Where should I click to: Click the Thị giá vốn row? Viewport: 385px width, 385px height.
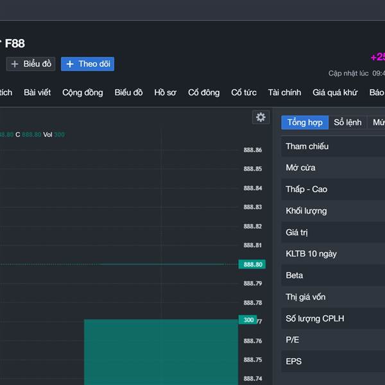(x=333, y=297)
